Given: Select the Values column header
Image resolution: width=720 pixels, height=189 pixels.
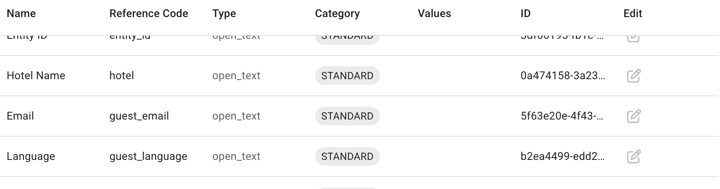Looking at the screenshot, I should pos(434,14).
